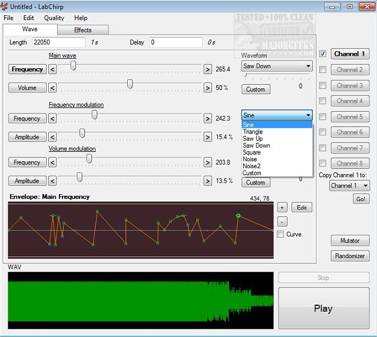Click the Randomizer button
The image size is (377, 337).
click(x=350, y=256)
